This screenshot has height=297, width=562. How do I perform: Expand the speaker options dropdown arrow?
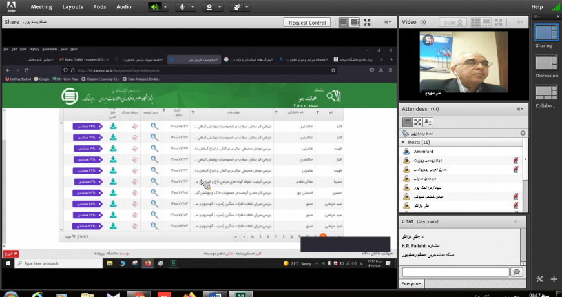point(165,7)
